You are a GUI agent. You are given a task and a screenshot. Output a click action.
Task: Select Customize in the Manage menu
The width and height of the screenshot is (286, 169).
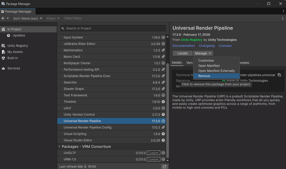tap(206, 60)
